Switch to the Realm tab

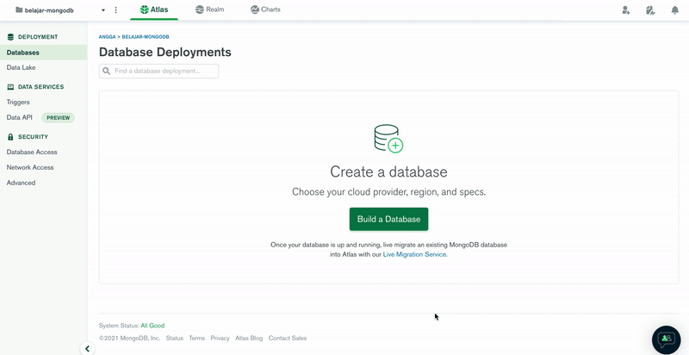click(209, 9)
